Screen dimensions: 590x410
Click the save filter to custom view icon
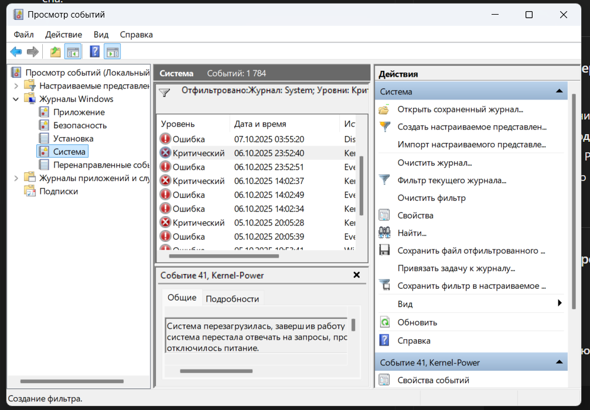[384, 285]
